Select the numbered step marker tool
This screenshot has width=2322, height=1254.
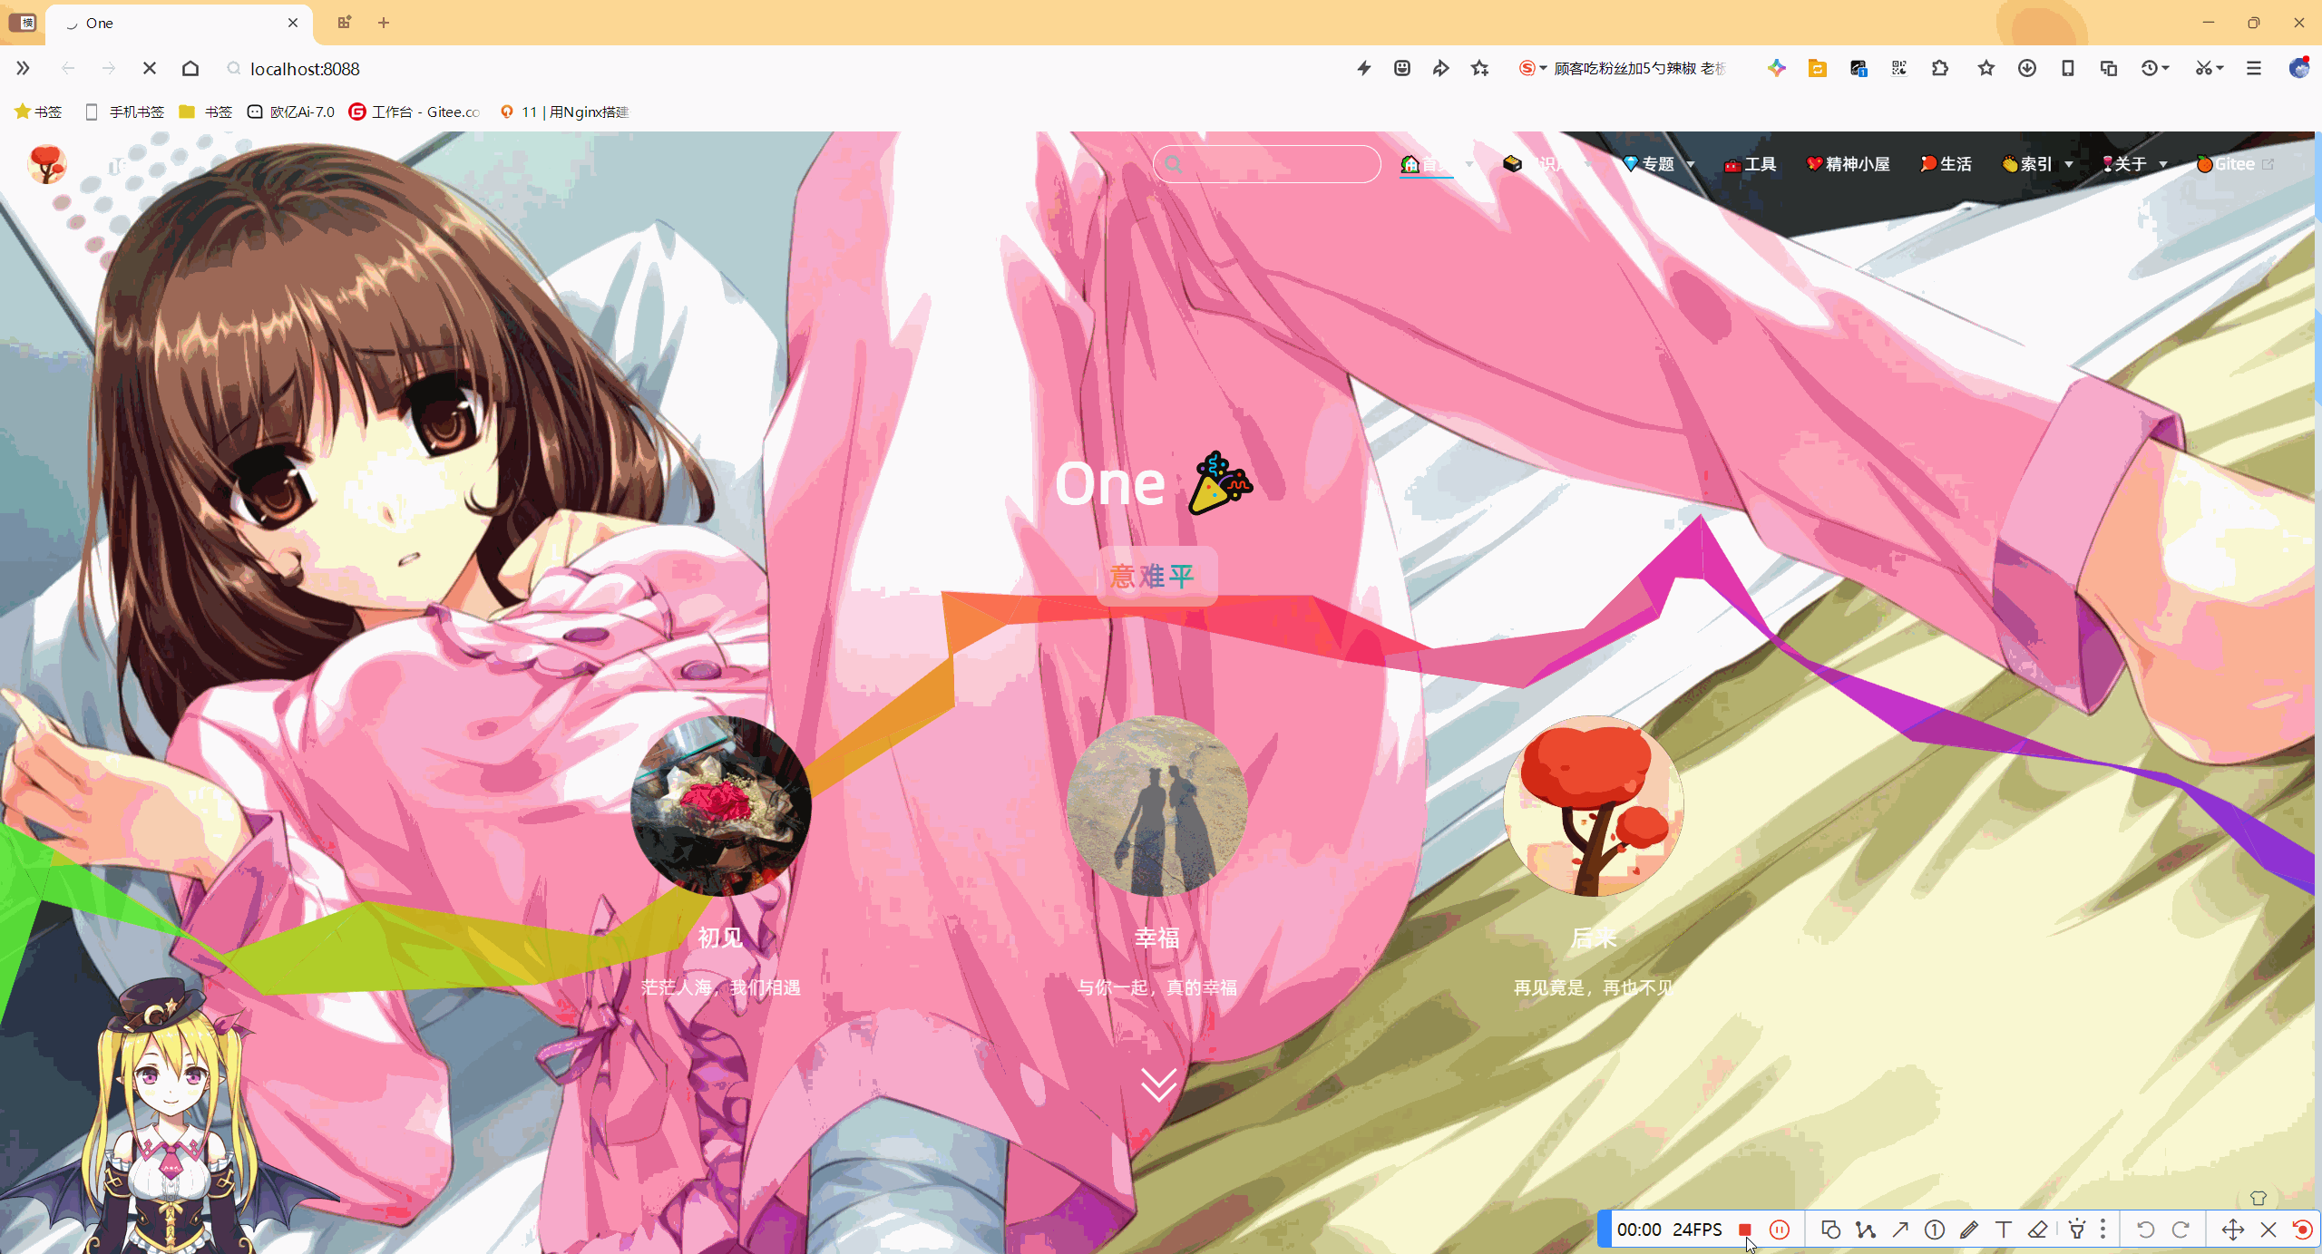pyautogui.click(x=1935, y=1230)
